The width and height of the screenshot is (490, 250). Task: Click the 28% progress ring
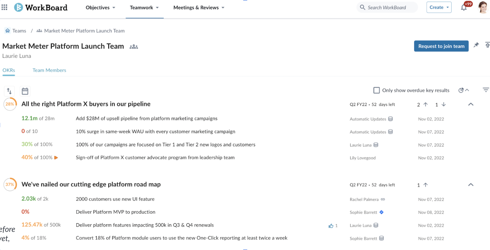coord(10,104)
